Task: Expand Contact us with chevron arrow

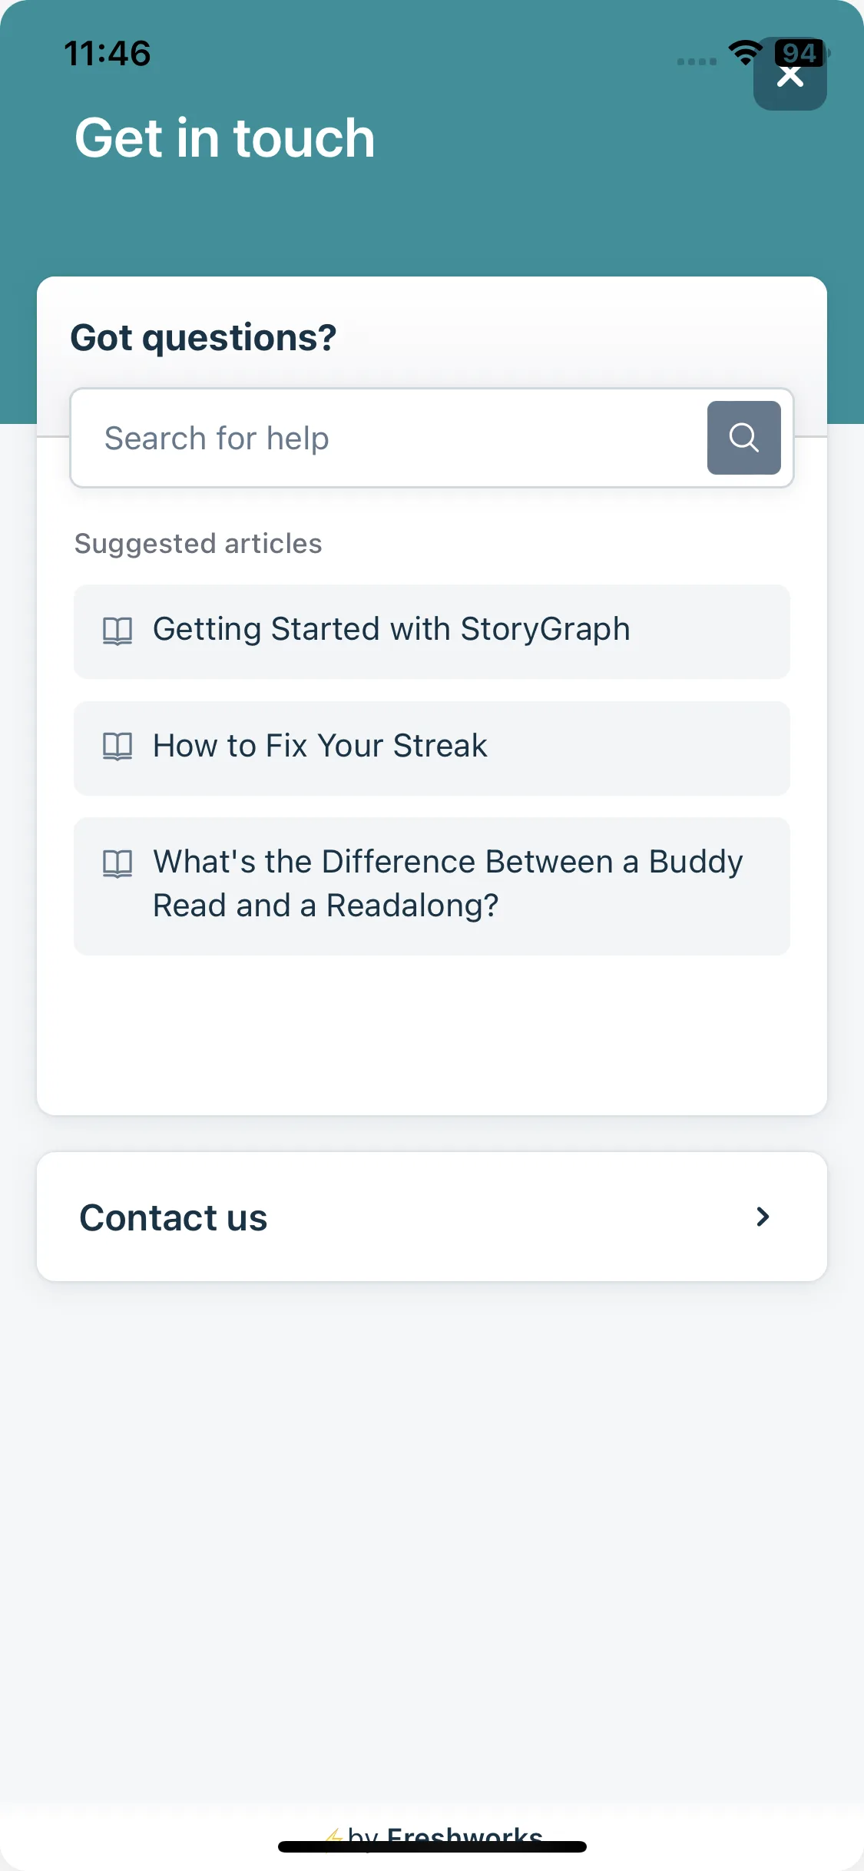Action: [x=762, y=1217]
